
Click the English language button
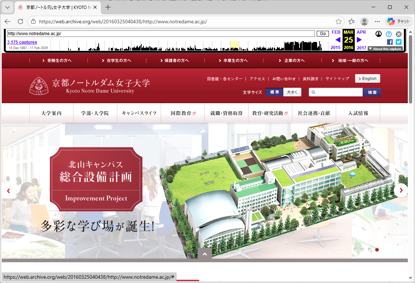pyautogui.click(x=367, y=79)
